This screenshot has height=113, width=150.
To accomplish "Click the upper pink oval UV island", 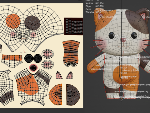I will point(48,54).
